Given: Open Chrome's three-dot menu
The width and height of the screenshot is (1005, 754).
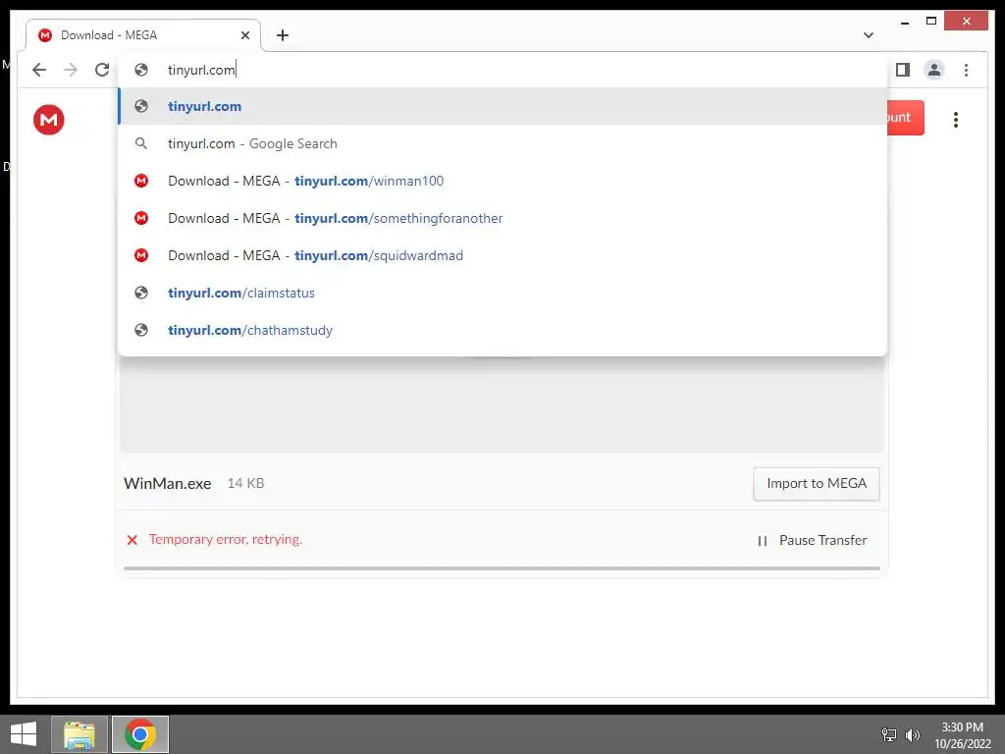Looking at the screenshot, I should pyautogui.click(x=966, y=70).
